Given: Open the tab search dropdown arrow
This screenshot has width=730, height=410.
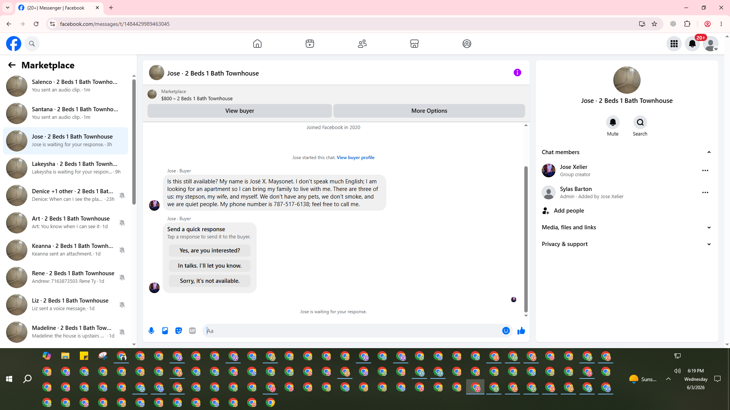Looking at the screenshot, I should point(8,8).
